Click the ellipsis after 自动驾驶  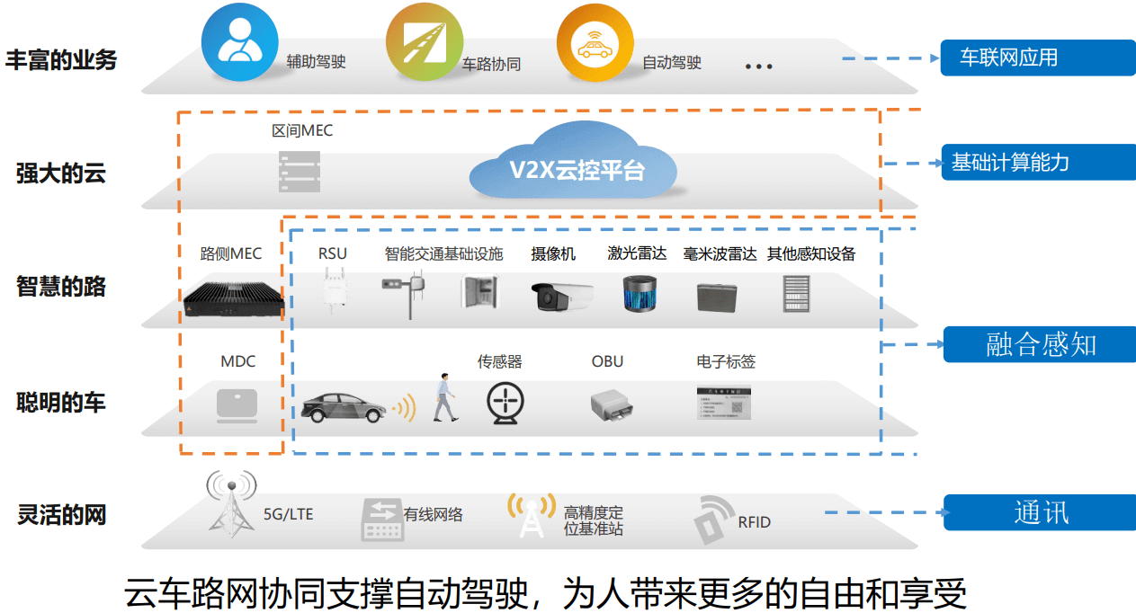click(x=759, y=67)
